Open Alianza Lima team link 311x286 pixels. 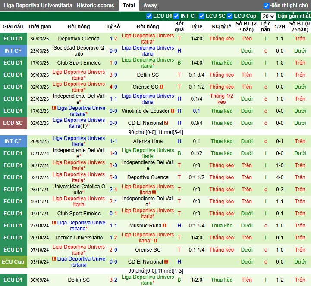point(148,141)
